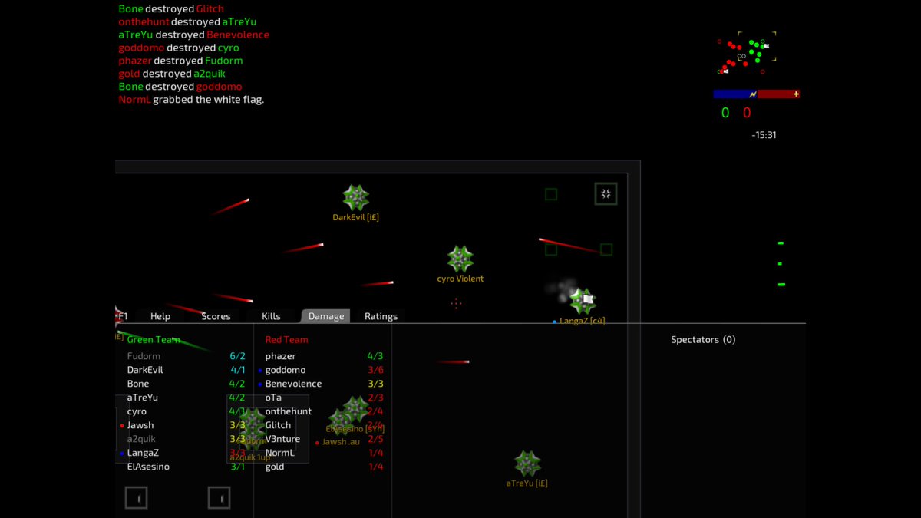Viewport: 921px width, 518px height.
Task: Click the red health bar
Action: pyautogui.click(x=778, y=94)
